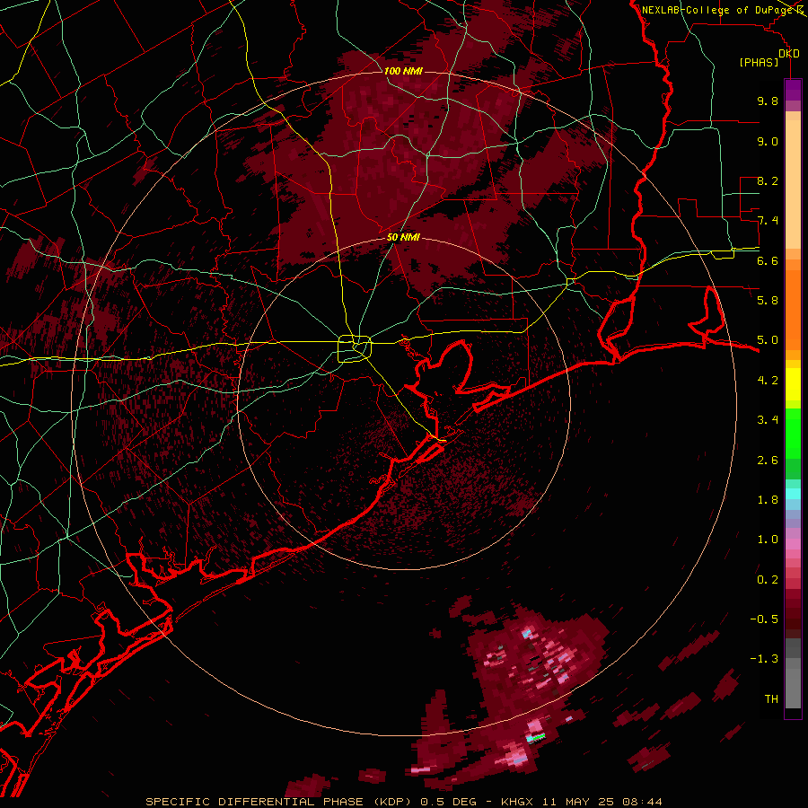Click the 50 NMI range ring label
This screenshot has width=808, height=808.
403,237
